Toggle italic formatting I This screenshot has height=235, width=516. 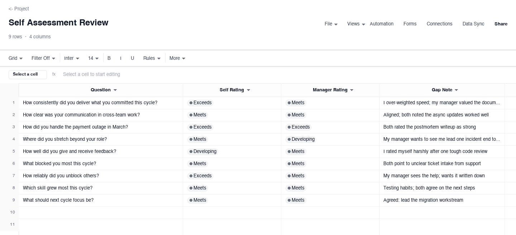click(x=121, y=58)
